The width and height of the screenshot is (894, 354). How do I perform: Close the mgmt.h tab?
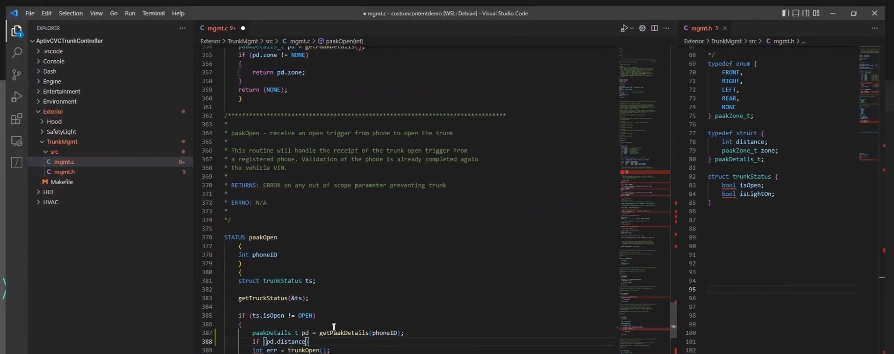click(x=725, y=28)
